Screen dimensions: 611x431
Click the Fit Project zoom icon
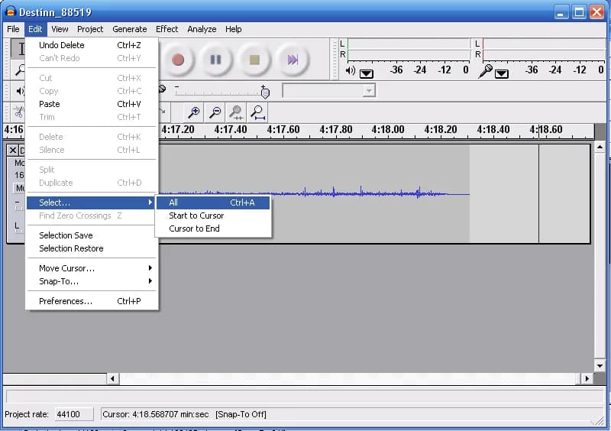pyautogui.click(x=257, y=112)
